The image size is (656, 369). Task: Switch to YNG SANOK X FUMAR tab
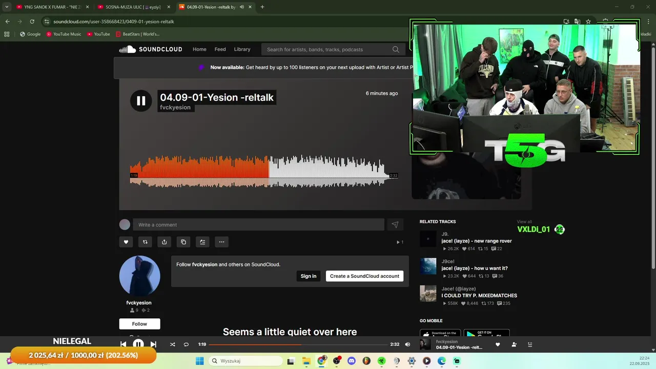51,7
